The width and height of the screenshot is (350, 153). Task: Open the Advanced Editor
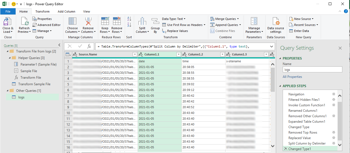tap(46, 25)
